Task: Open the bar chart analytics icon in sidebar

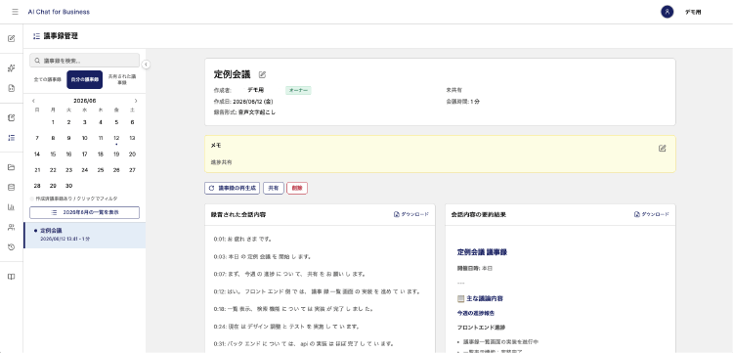Action: coord(11,207)
